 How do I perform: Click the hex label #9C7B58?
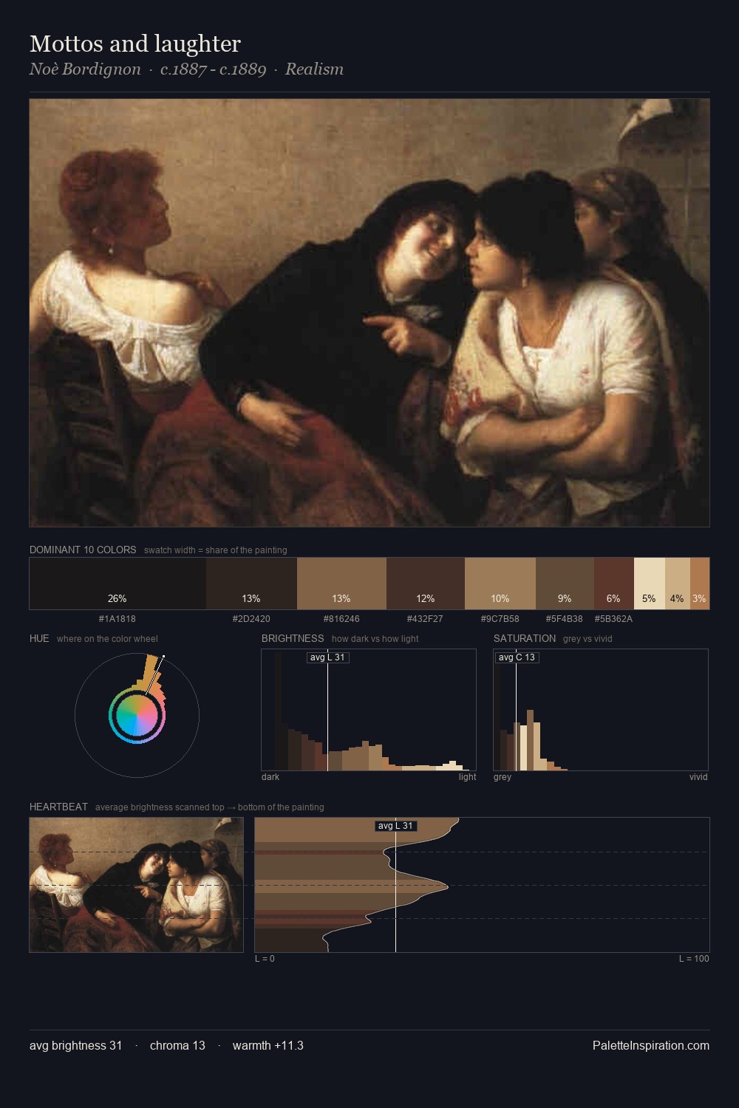(500, 619)
